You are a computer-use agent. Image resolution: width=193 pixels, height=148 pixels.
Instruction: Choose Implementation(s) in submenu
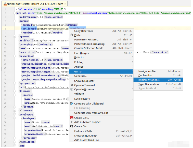158,80
